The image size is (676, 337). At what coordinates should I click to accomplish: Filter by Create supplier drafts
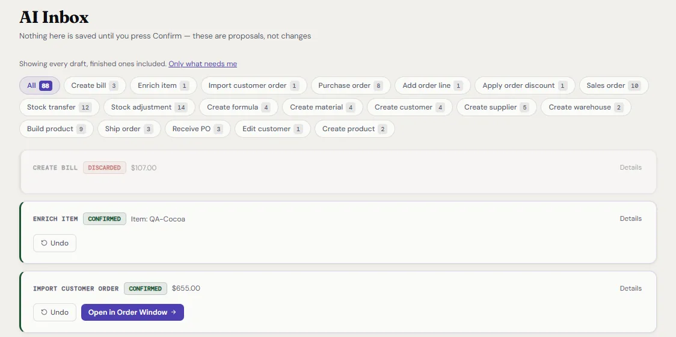coord(497,107)
